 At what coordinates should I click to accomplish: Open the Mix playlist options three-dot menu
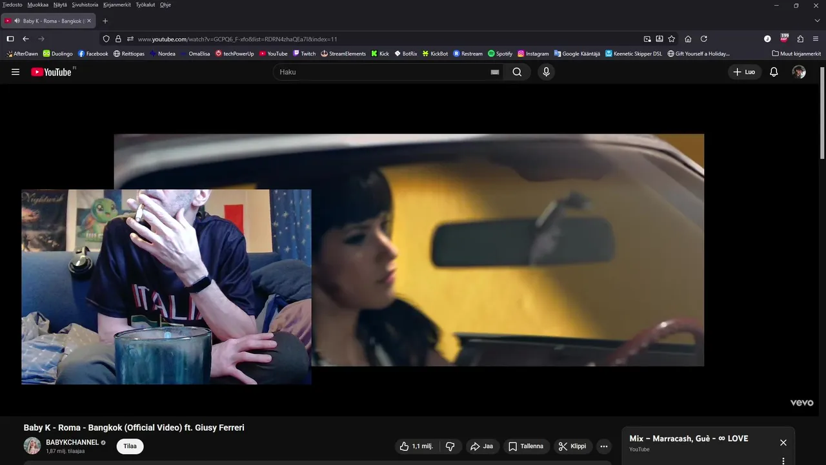(x=783, y=461)
